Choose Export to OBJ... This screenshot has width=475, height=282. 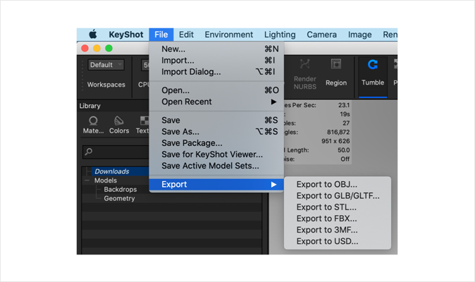click(338, 185)
